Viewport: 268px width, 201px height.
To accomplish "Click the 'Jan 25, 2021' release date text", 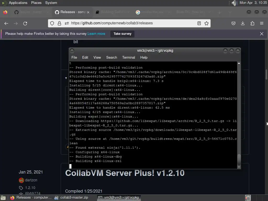I will (31, 172).
